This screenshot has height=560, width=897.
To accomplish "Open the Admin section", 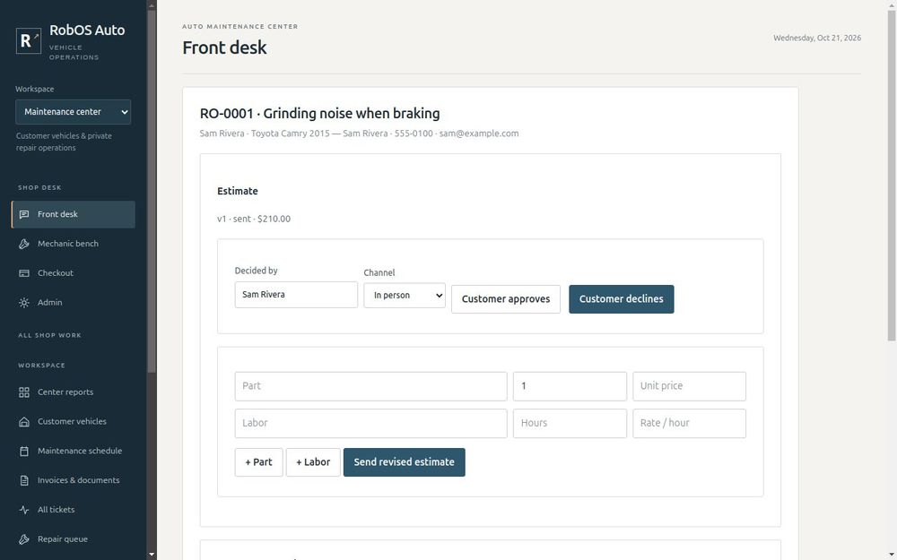I will click(74, 303).
